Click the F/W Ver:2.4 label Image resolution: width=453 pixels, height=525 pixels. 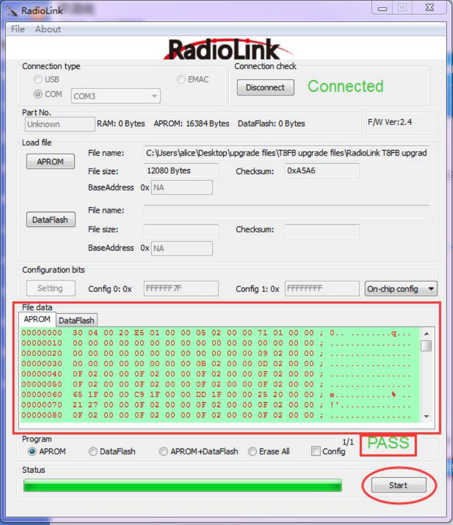[390, 122]
